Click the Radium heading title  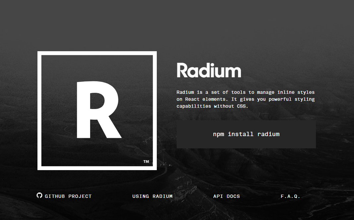click(x=209, y=70)
